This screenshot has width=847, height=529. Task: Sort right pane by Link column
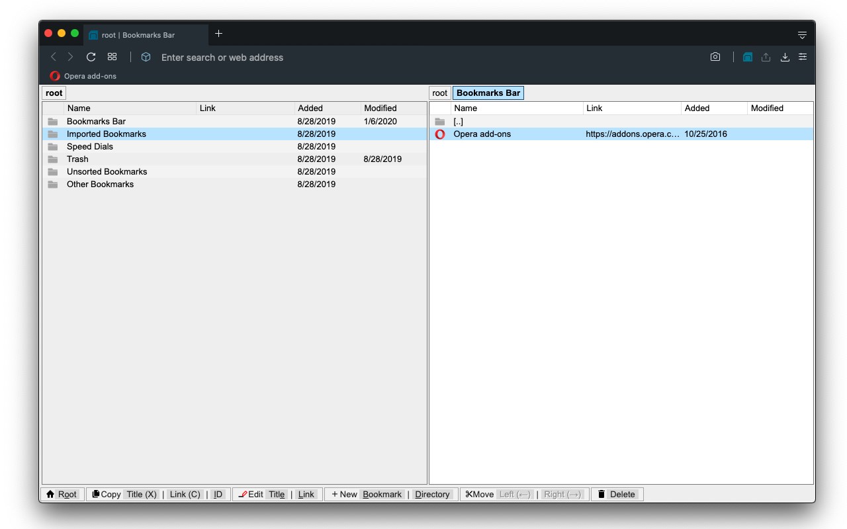[632, 108]
